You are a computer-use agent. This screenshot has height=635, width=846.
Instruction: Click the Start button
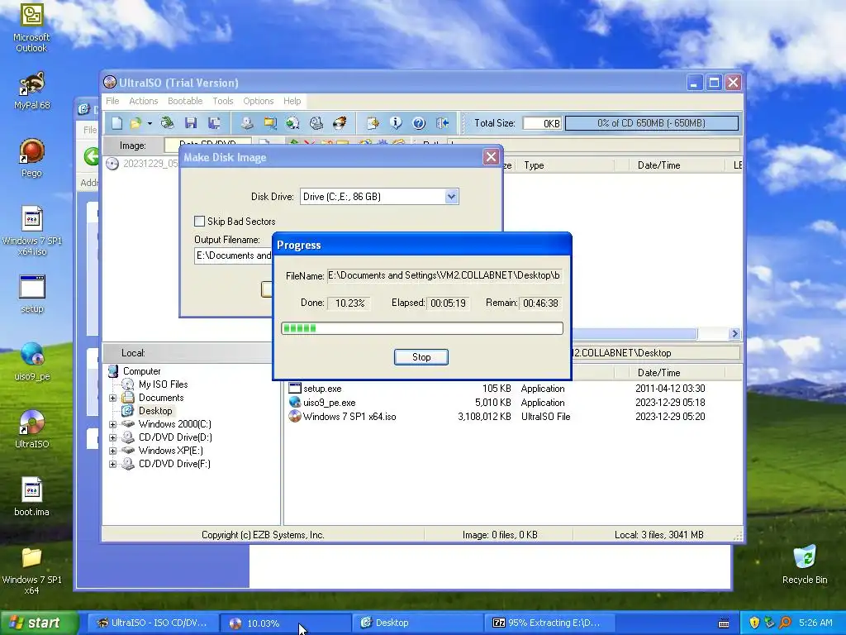[39, 623]
